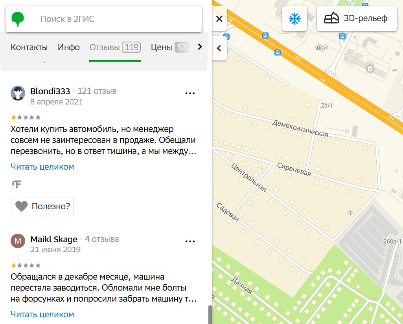Click the star rating row on Blondi333's review
Screen dimensions: 403x324
pos(25,117)
